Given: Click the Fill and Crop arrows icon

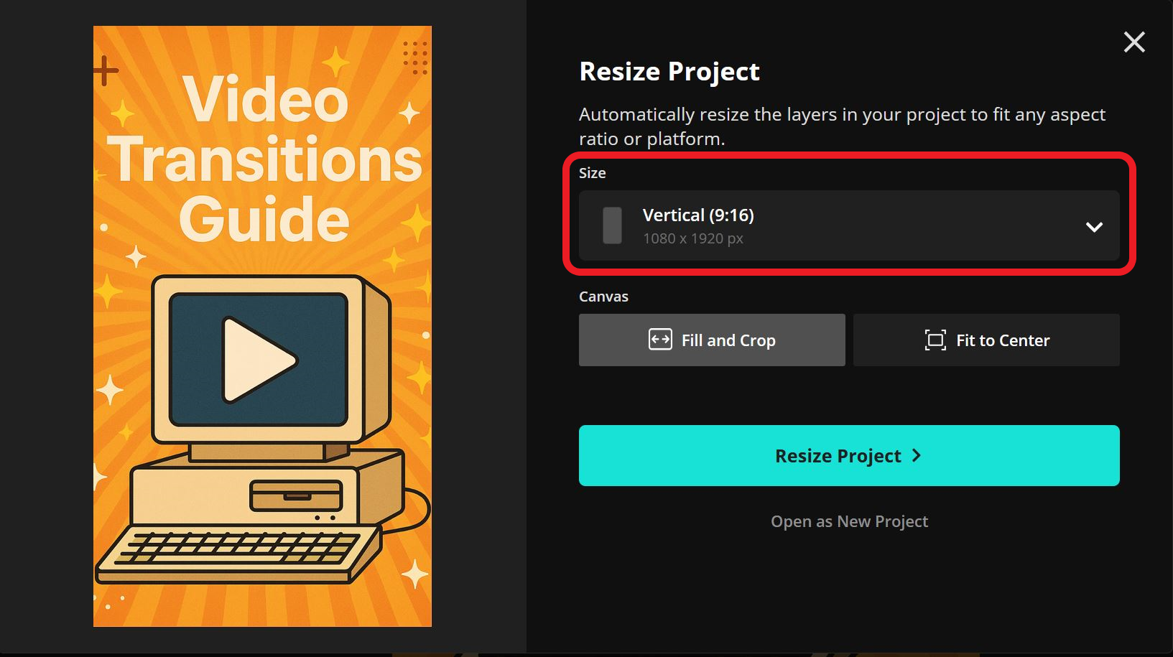Looking at the screenshot, I should pyautogui.click(x=661, y=340).
